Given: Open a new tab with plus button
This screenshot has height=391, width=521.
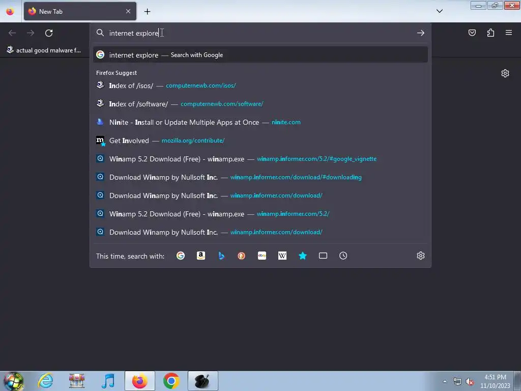Looking at the screenshot, I should (147, 12).
